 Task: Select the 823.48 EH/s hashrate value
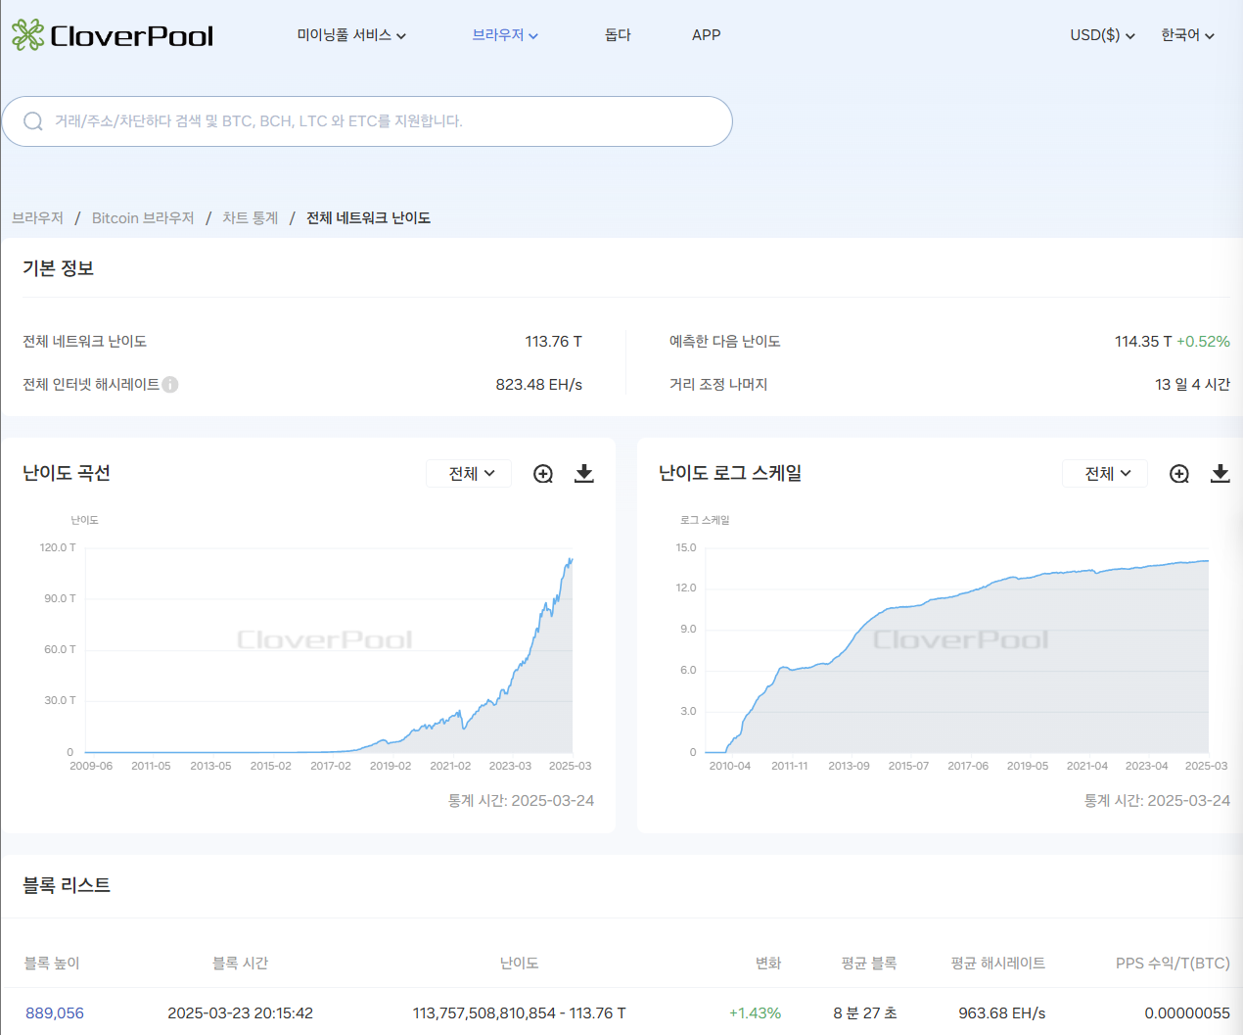click(539, 385)
